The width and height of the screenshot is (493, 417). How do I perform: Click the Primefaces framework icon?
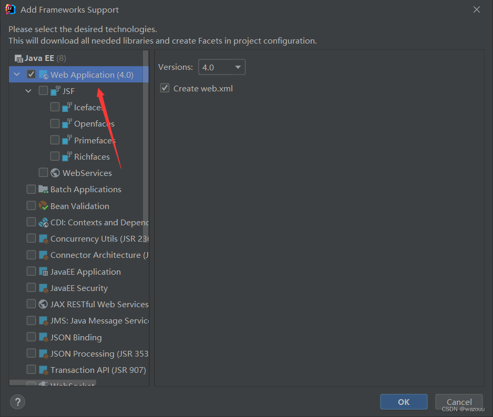coord(67,140)
